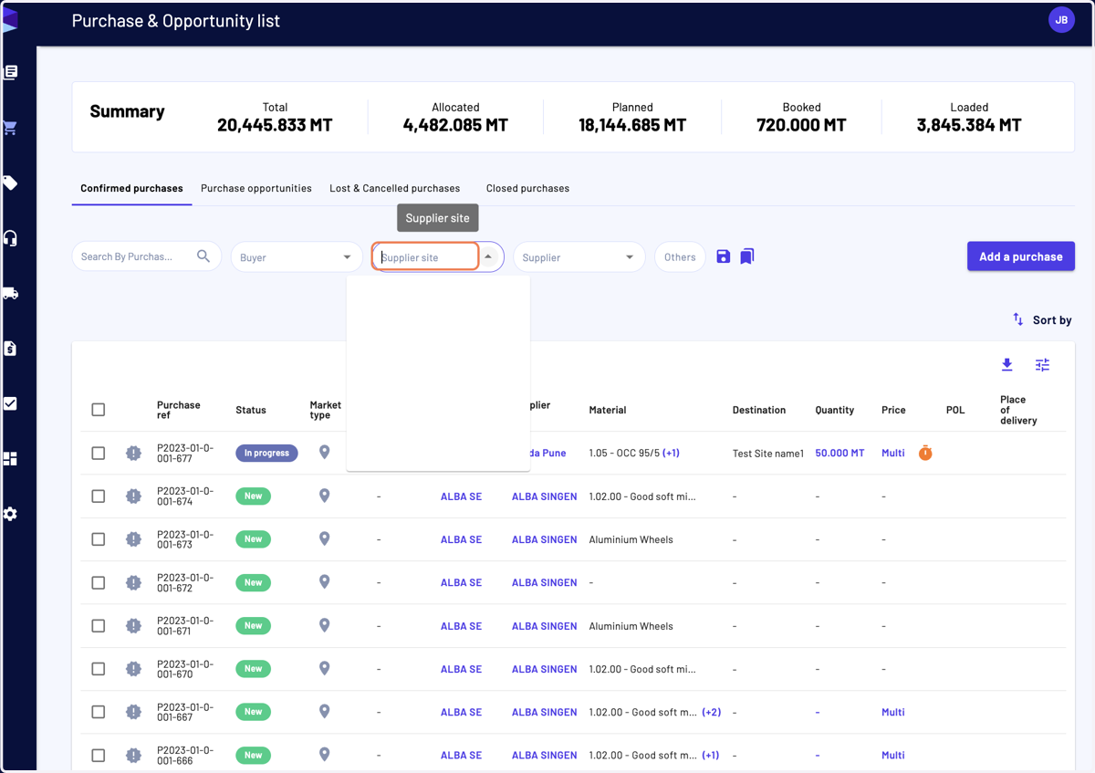Image resolution: width=1095 pixels, height=773 pixels.
Task: Open the price tag sidebar icon
Action: (11, 183)
